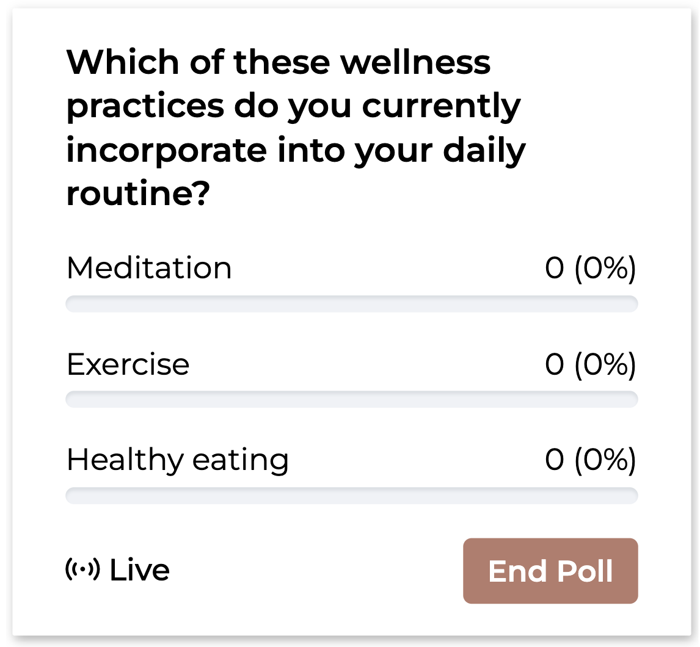This screenshot has width=700, height=647.
Task: Click the Meditation results progress bar
Action: point(351,304)
